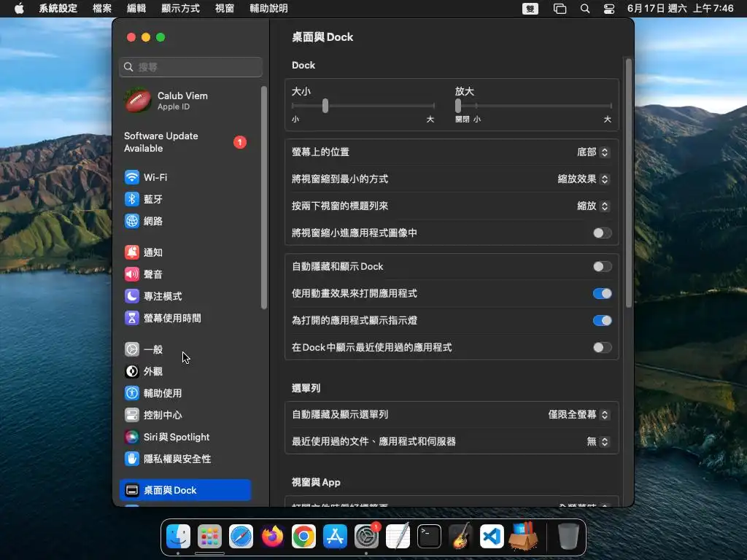Disable 使用動畫效果來打開應用程式 switch
Screen dimensions: 747x560
pyautogui.click(x=602, y=293)
